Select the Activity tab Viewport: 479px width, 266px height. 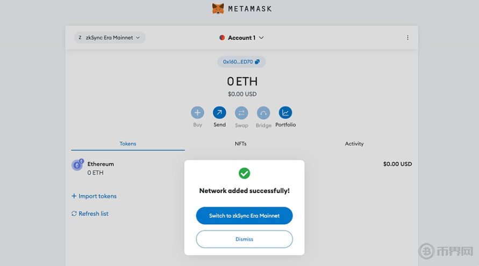(x=354, y=144)
